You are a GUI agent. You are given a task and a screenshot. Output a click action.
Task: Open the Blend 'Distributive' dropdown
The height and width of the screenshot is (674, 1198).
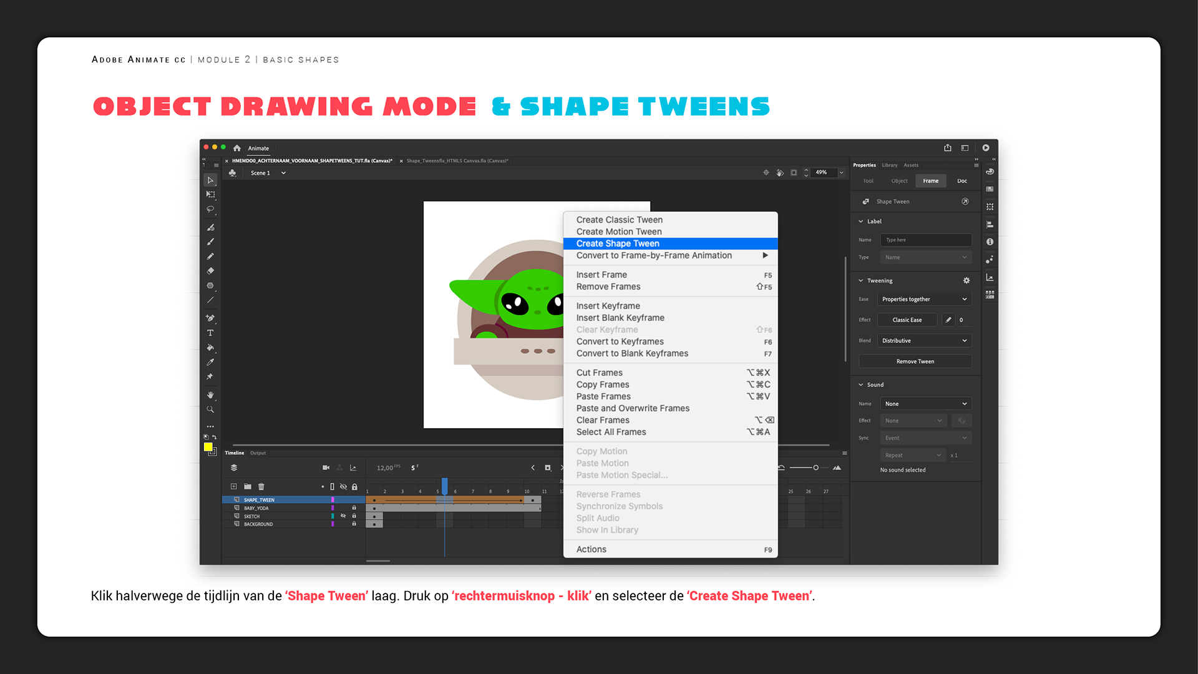point(924,341)
